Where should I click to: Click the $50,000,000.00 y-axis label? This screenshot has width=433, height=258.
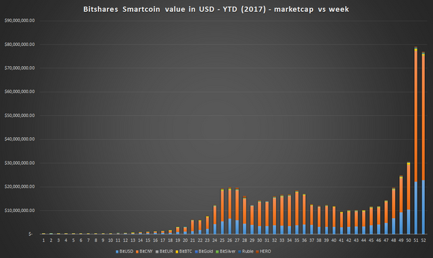[20, 115]
